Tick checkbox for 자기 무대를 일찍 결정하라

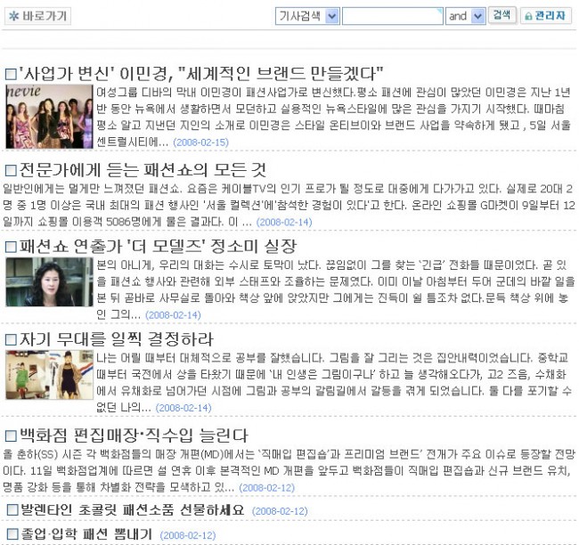[11, 339]
